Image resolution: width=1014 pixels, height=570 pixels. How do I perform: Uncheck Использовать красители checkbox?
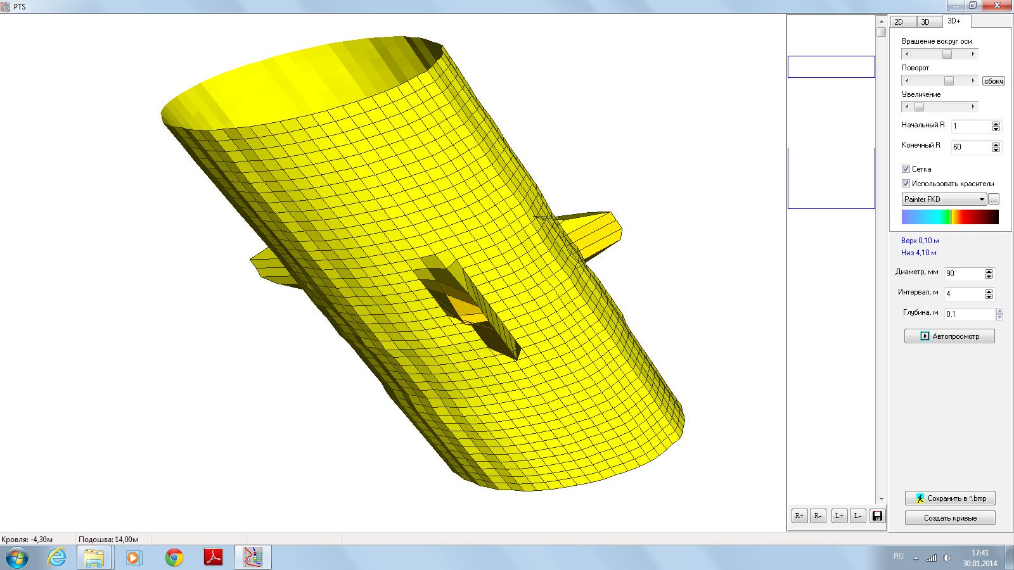[906, 184]
